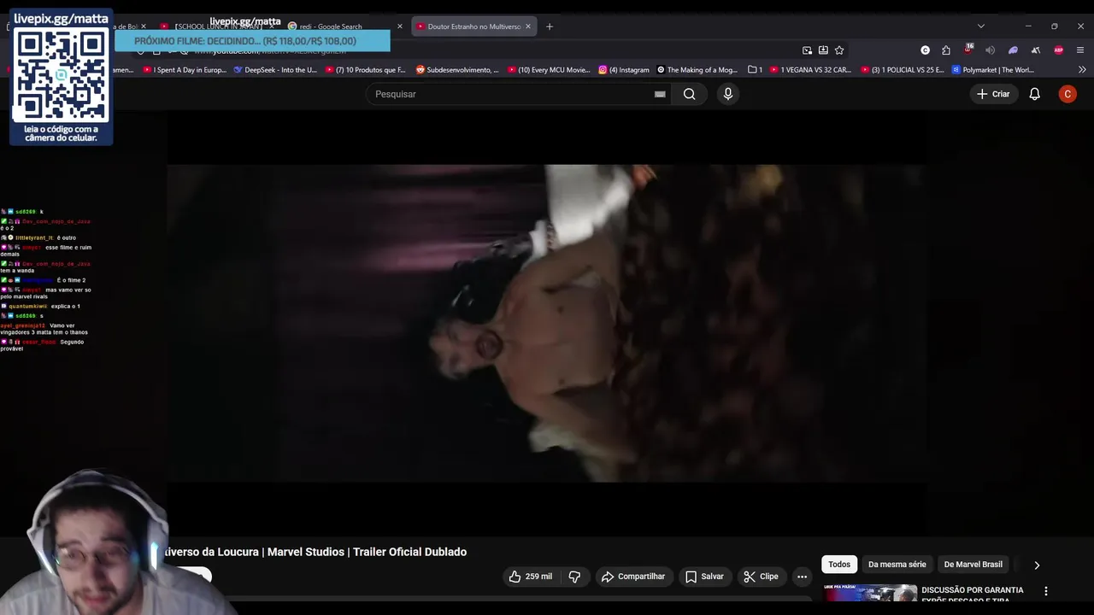The image size is (1094, 615).
Task: Open the three-dot more actions menu under video
Action: point(802,577)
